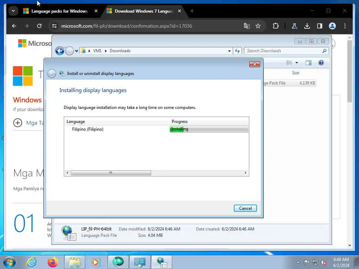Close the Install or uninstall display languages dialog
The height and width of the screenshot is (269, 359).
pyautogui.click(x=255, y=64)
